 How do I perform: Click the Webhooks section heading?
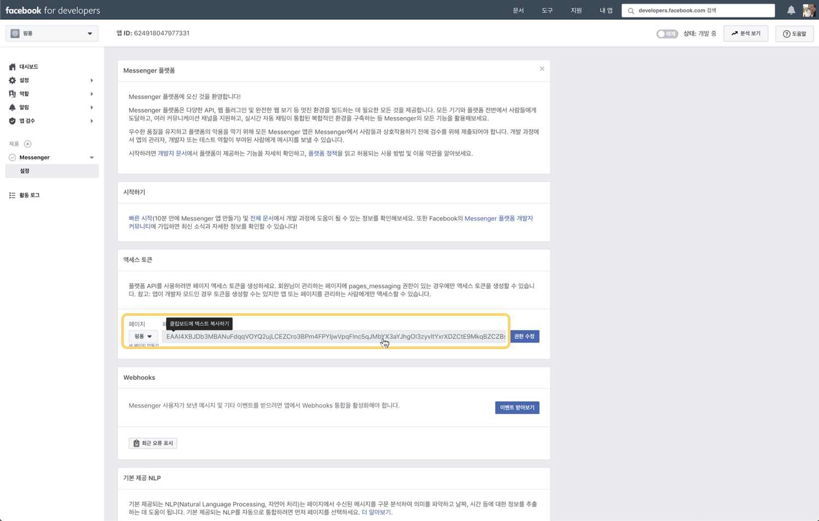point(139,378)
